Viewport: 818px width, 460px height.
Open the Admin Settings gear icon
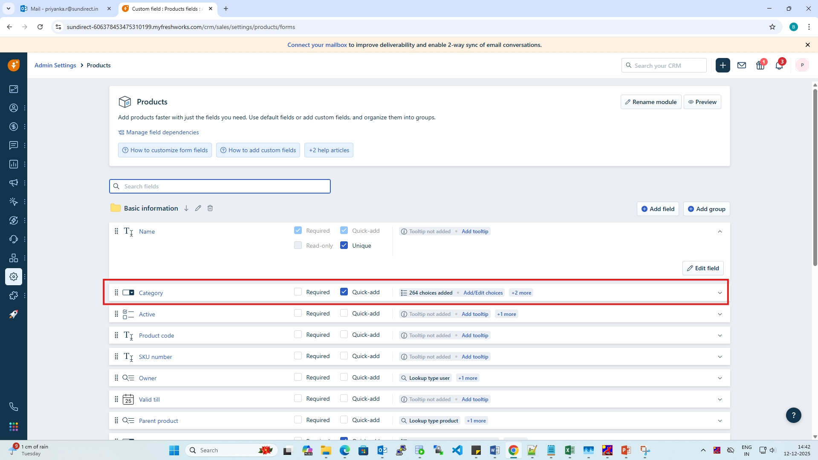14,277
